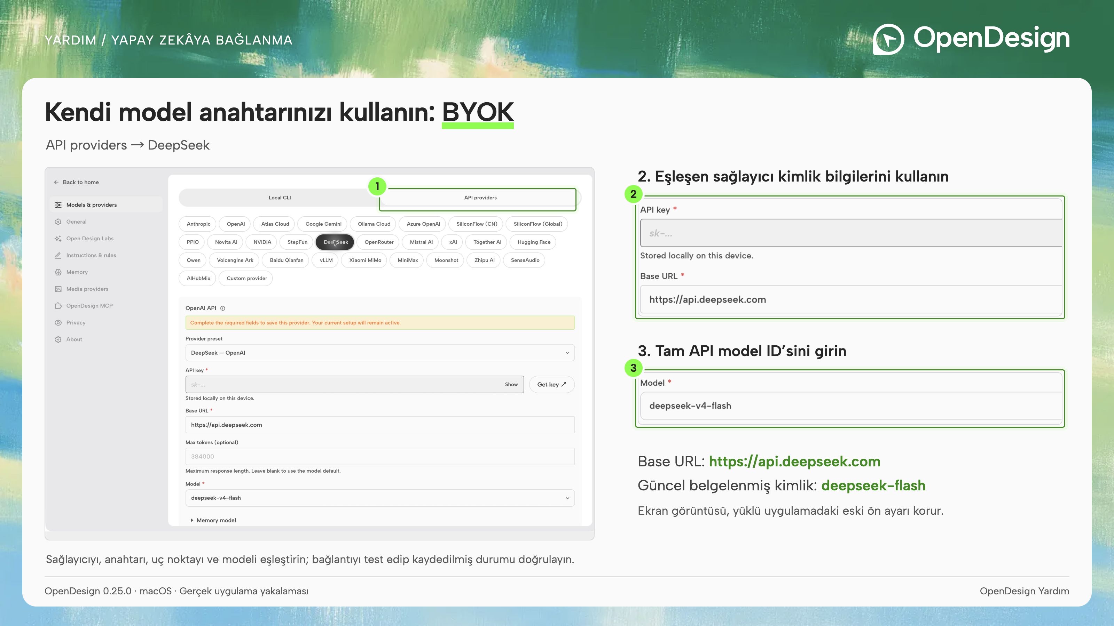Screen dimensions: 1114x626
Task: Open the Provider preset dropdown
Action: click(380, 353)
